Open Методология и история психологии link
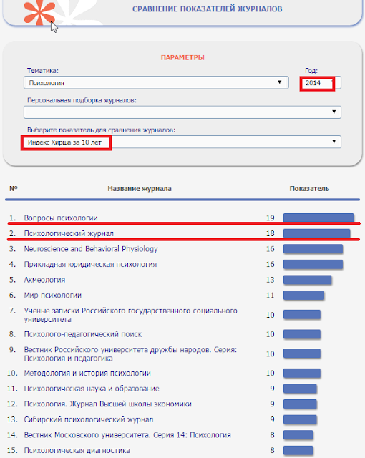 87,373
